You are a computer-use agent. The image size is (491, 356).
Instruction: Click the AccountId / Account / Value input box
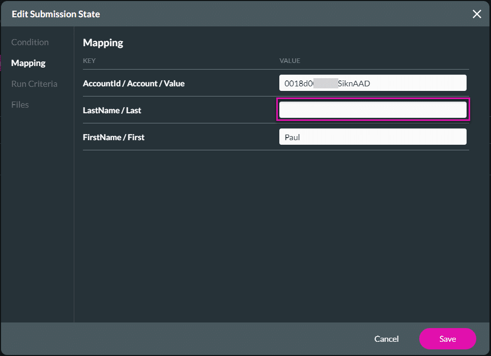coord(373,82)
